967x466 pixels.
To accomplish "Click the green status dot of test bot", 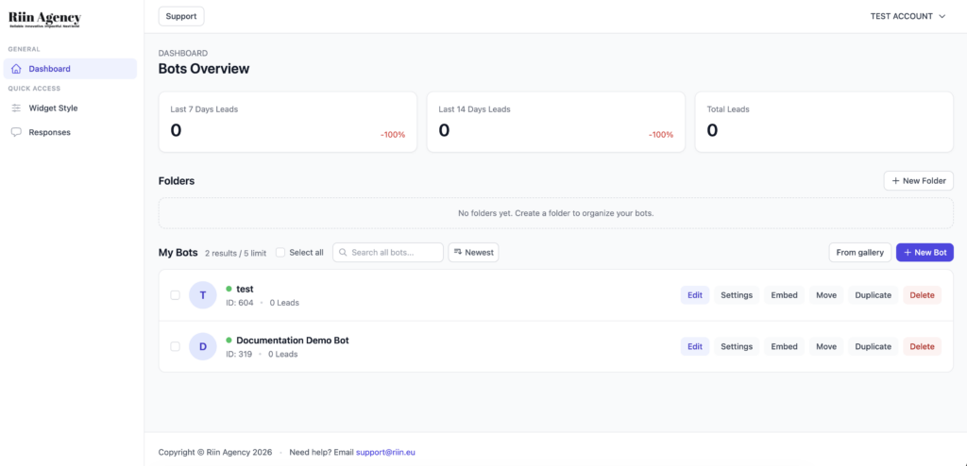I will click(229, 289).
